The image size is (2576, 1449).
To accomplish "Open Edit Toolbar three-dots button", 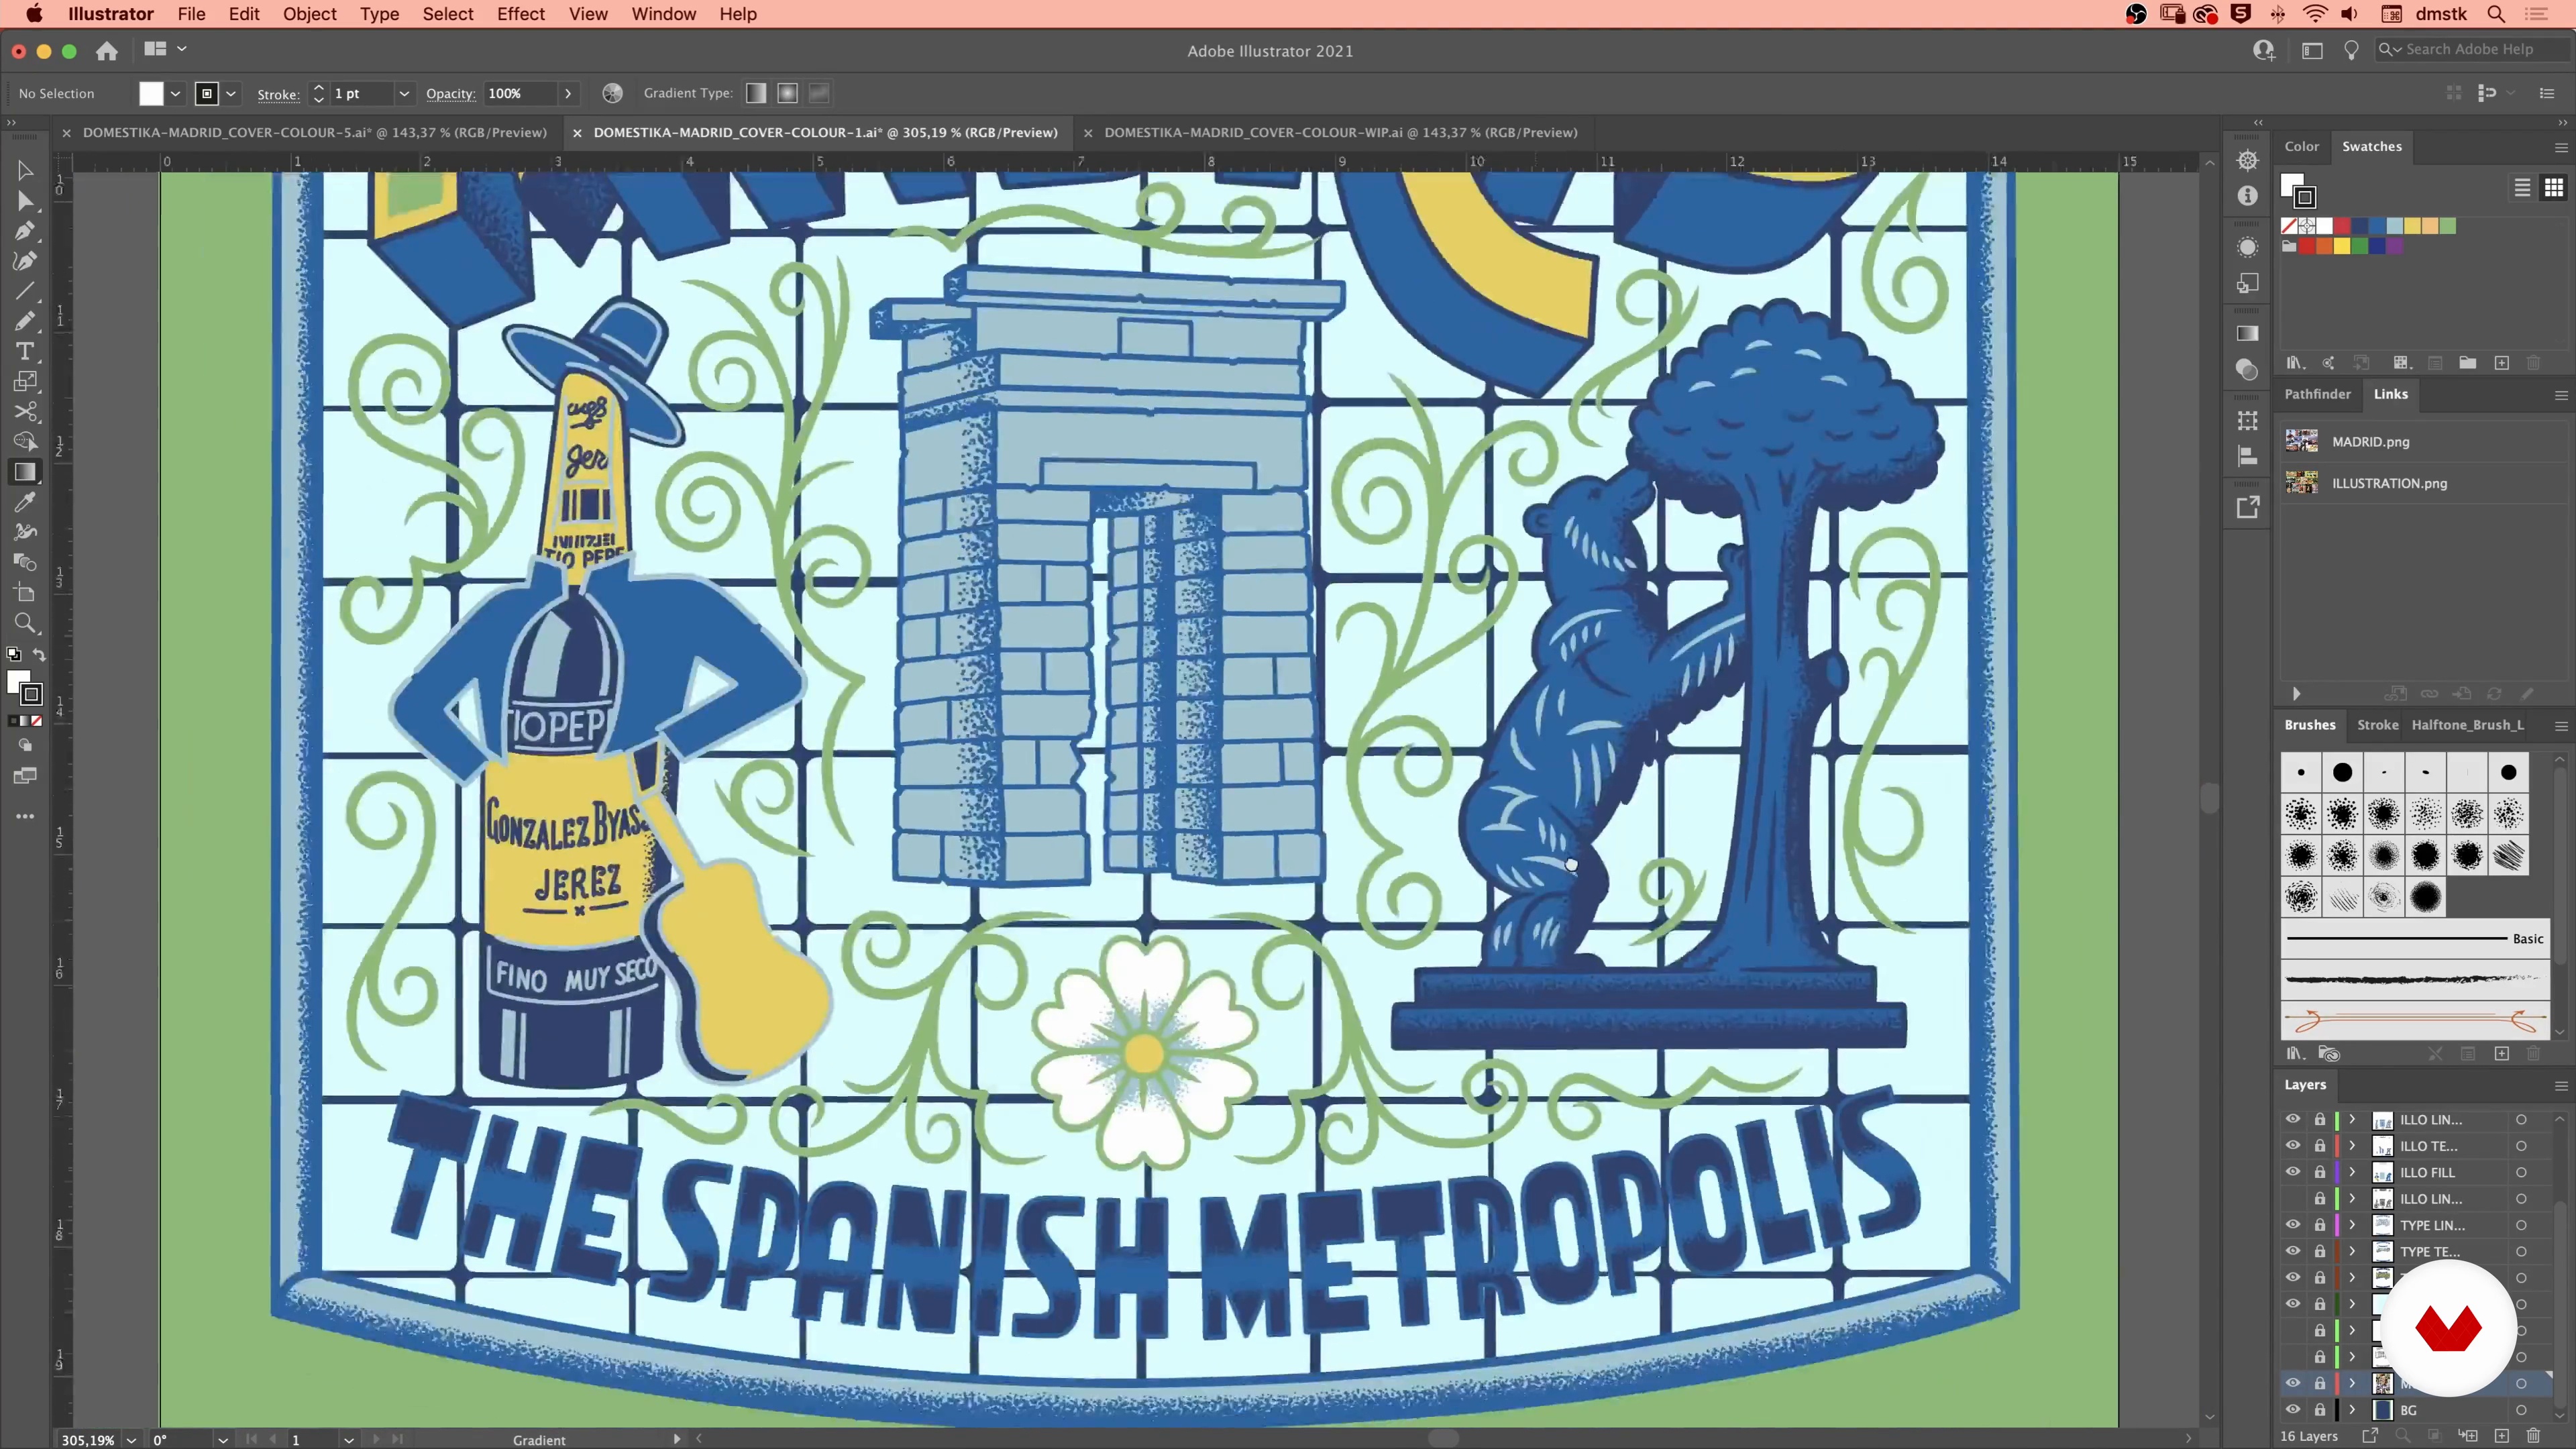I will pos(25,817).
